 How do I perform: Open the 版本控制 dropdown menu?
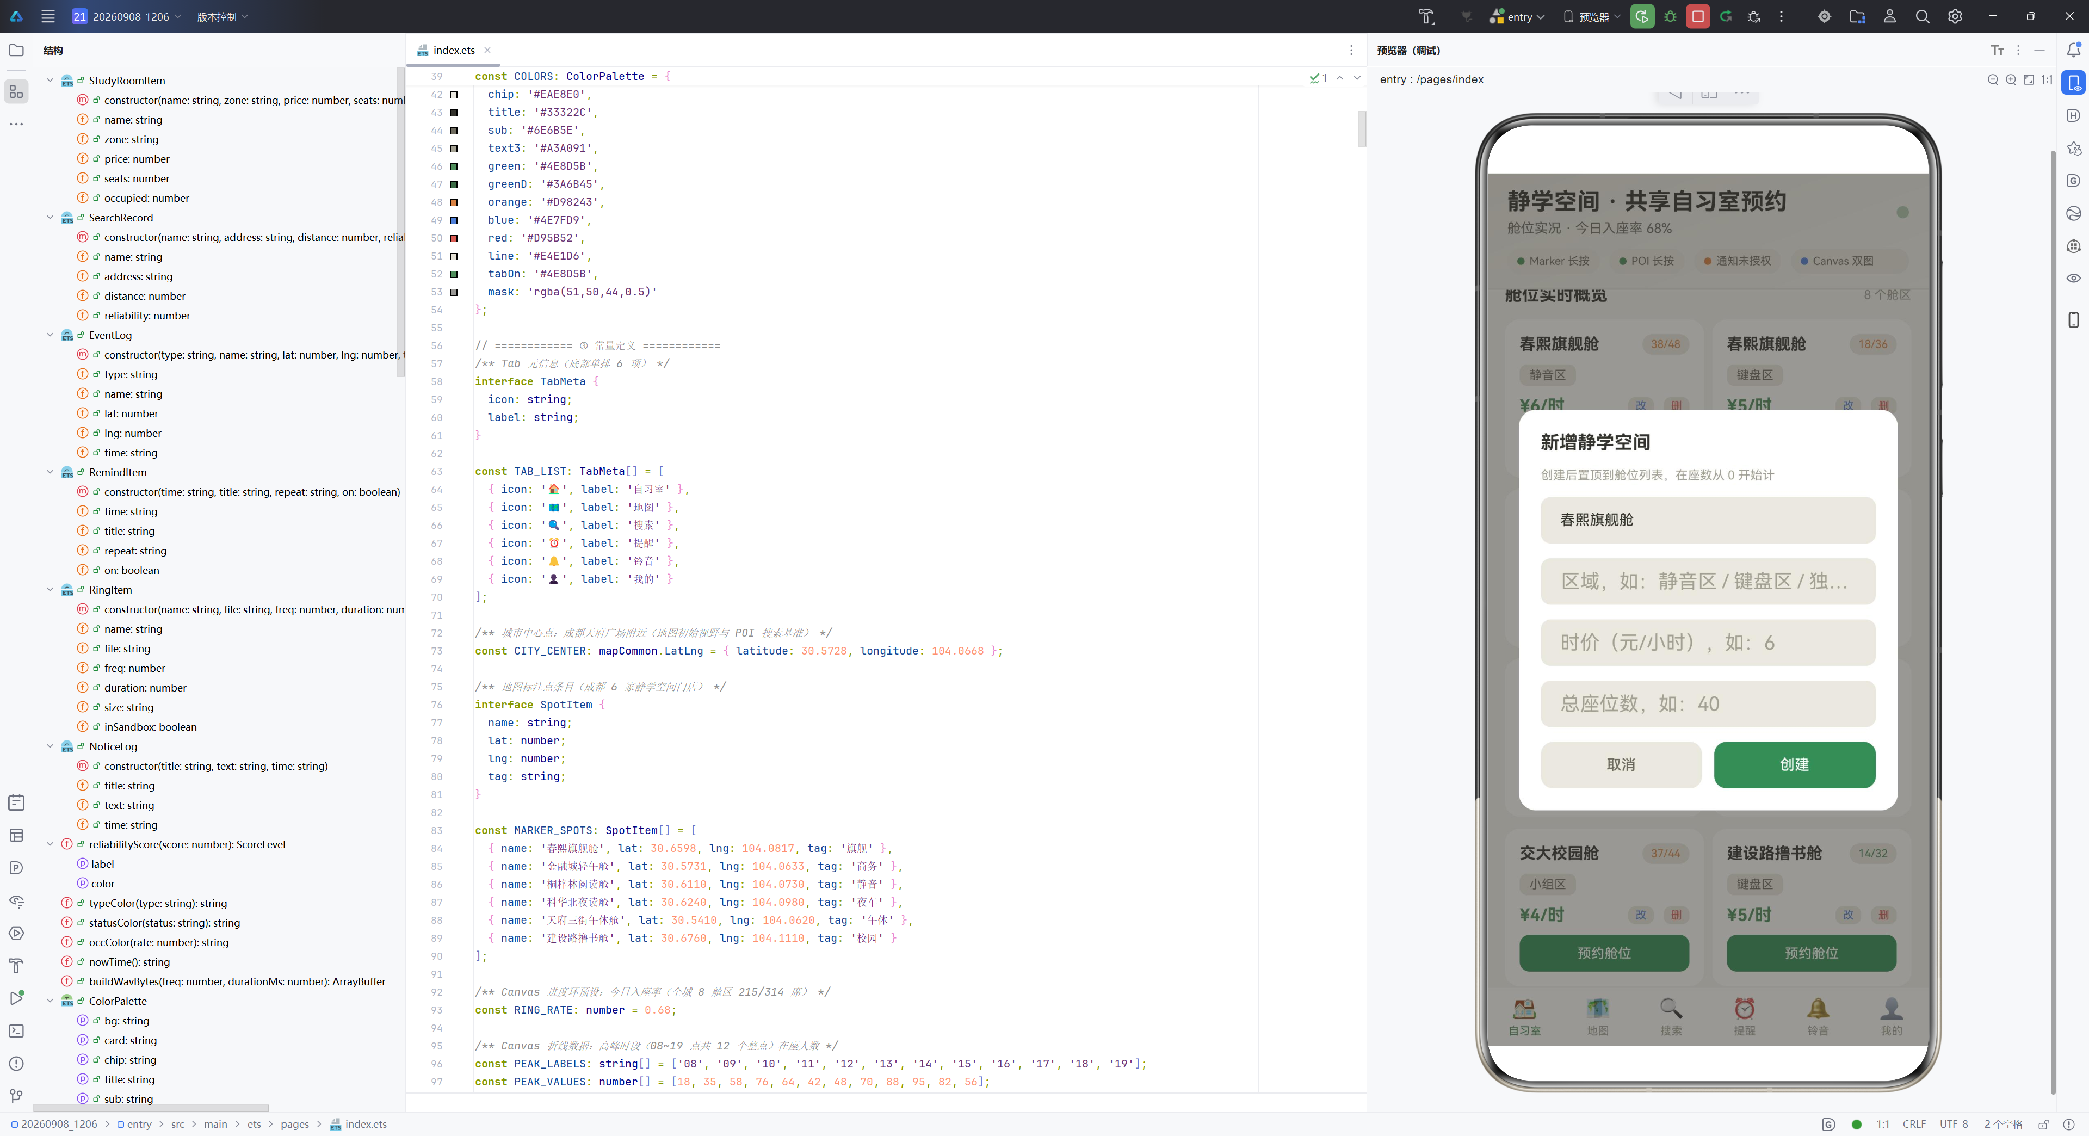tap(222, 16)
